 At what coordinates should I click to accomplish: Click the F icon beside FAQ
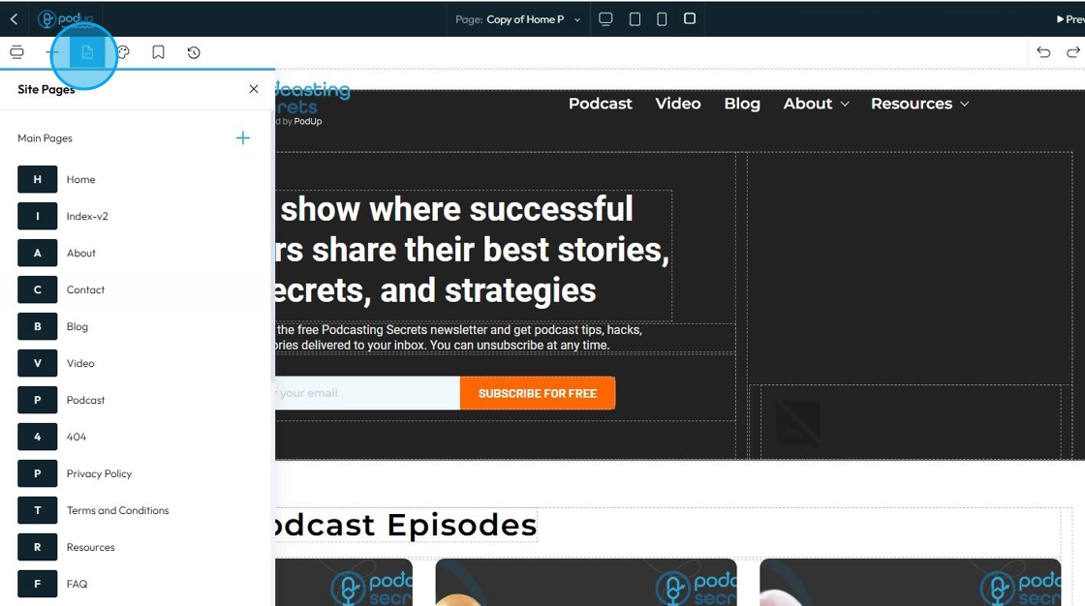click(38, 584)
